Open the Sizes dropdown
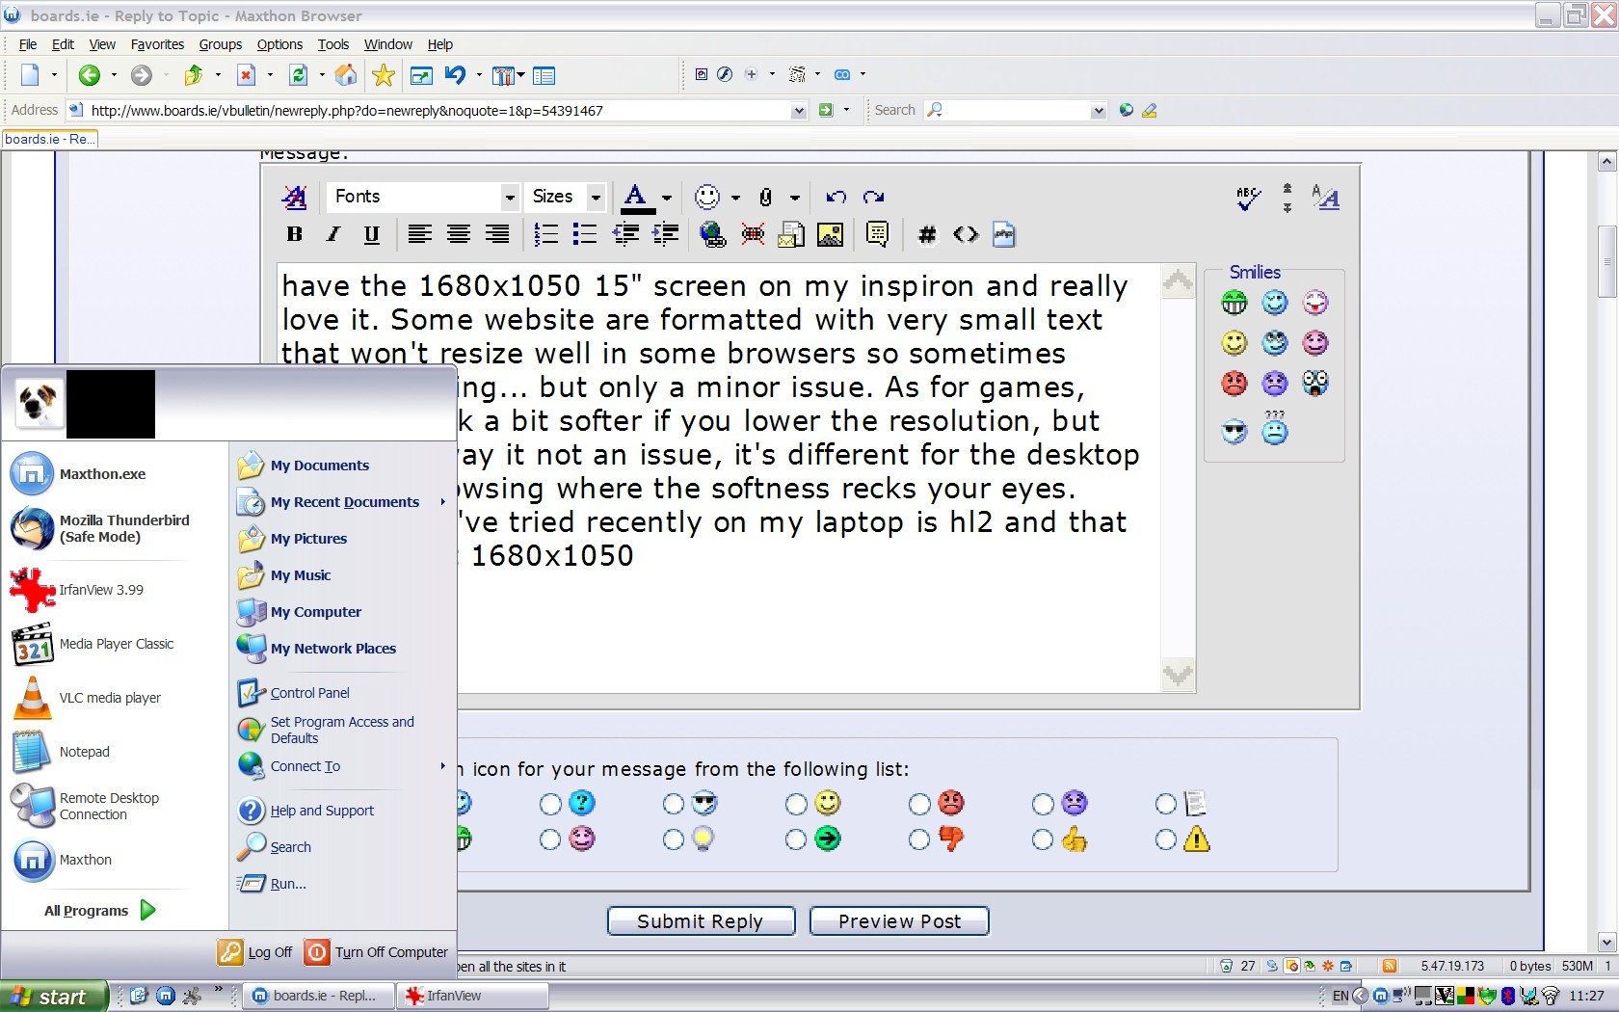The image size is (1619, 1012). click(596, 197)
